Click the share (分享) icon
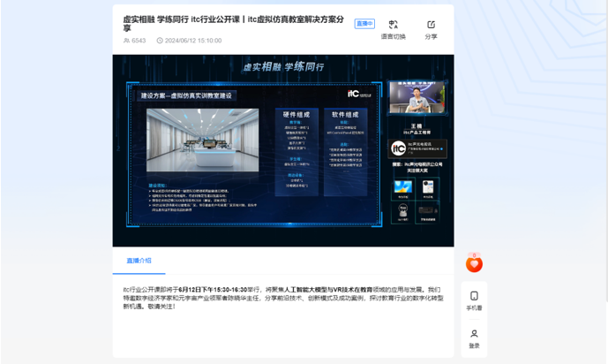 point(431,25)
